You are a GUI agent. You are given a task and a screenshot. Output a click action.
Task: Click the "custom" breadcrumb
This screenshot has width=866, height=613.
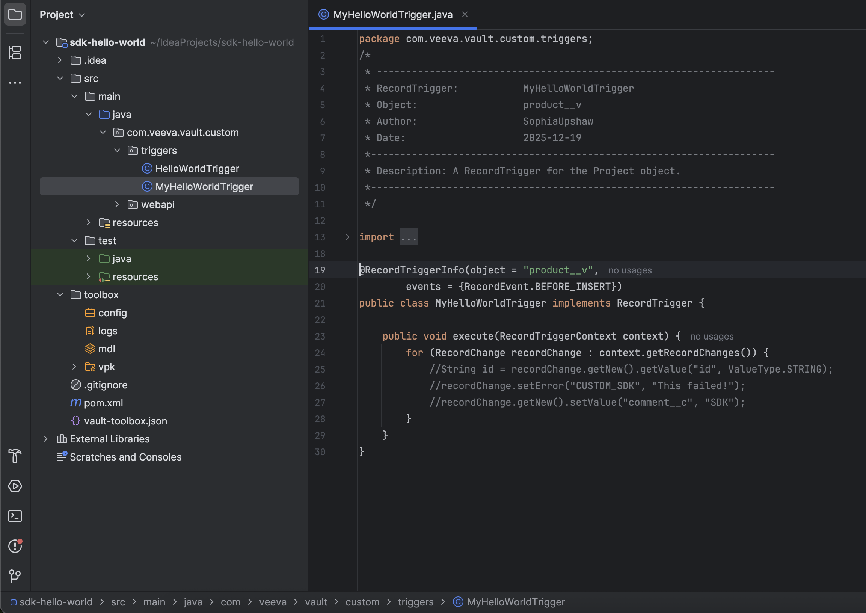tap(362, 602)
